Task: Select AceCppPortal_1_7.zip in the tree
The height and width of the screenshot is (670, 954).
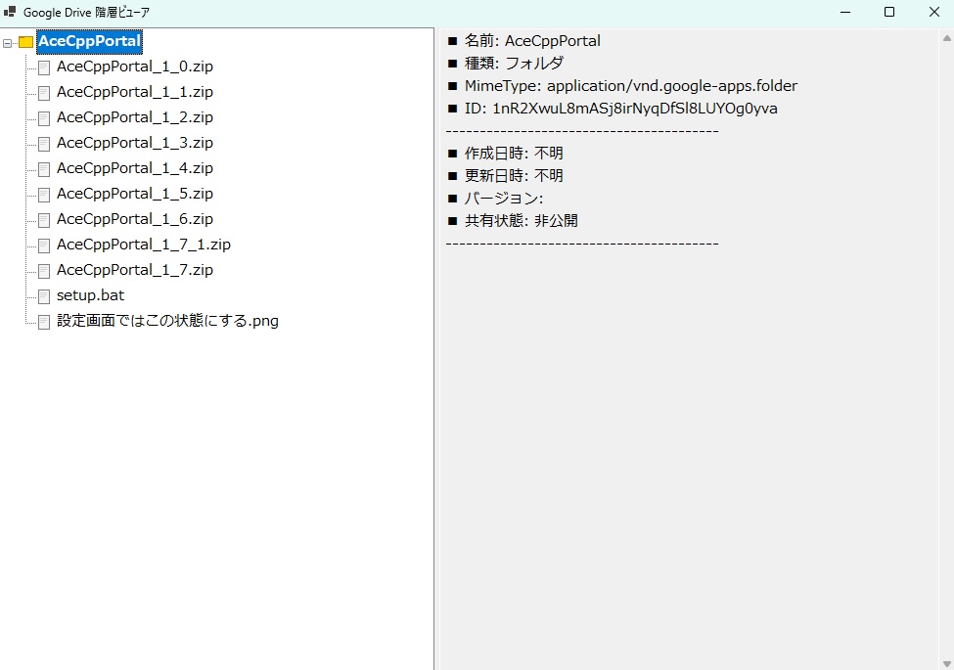Action: (x=134, y=271)
